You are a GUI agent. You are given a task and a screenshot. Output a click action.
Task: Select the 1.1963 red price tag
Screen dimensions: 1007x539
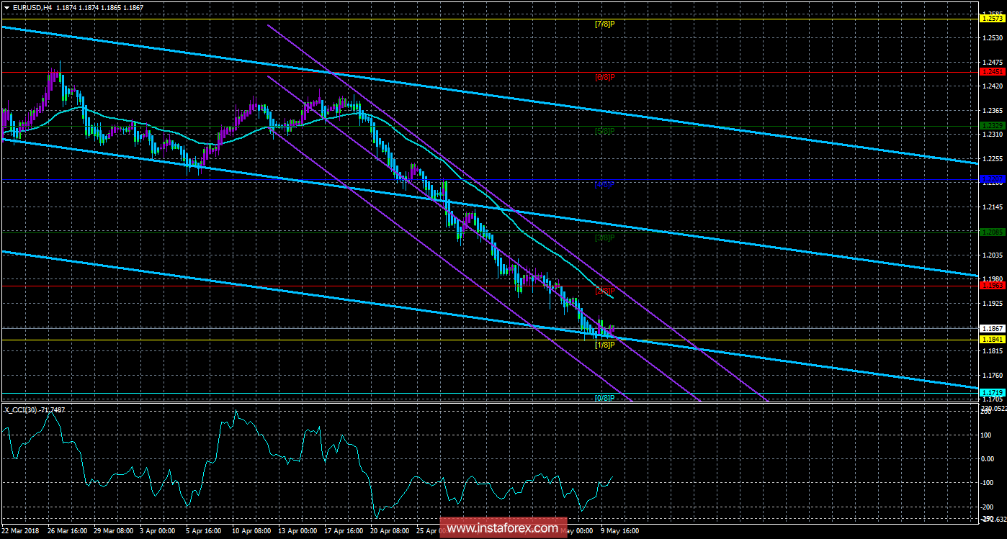[x=991, y=285]
